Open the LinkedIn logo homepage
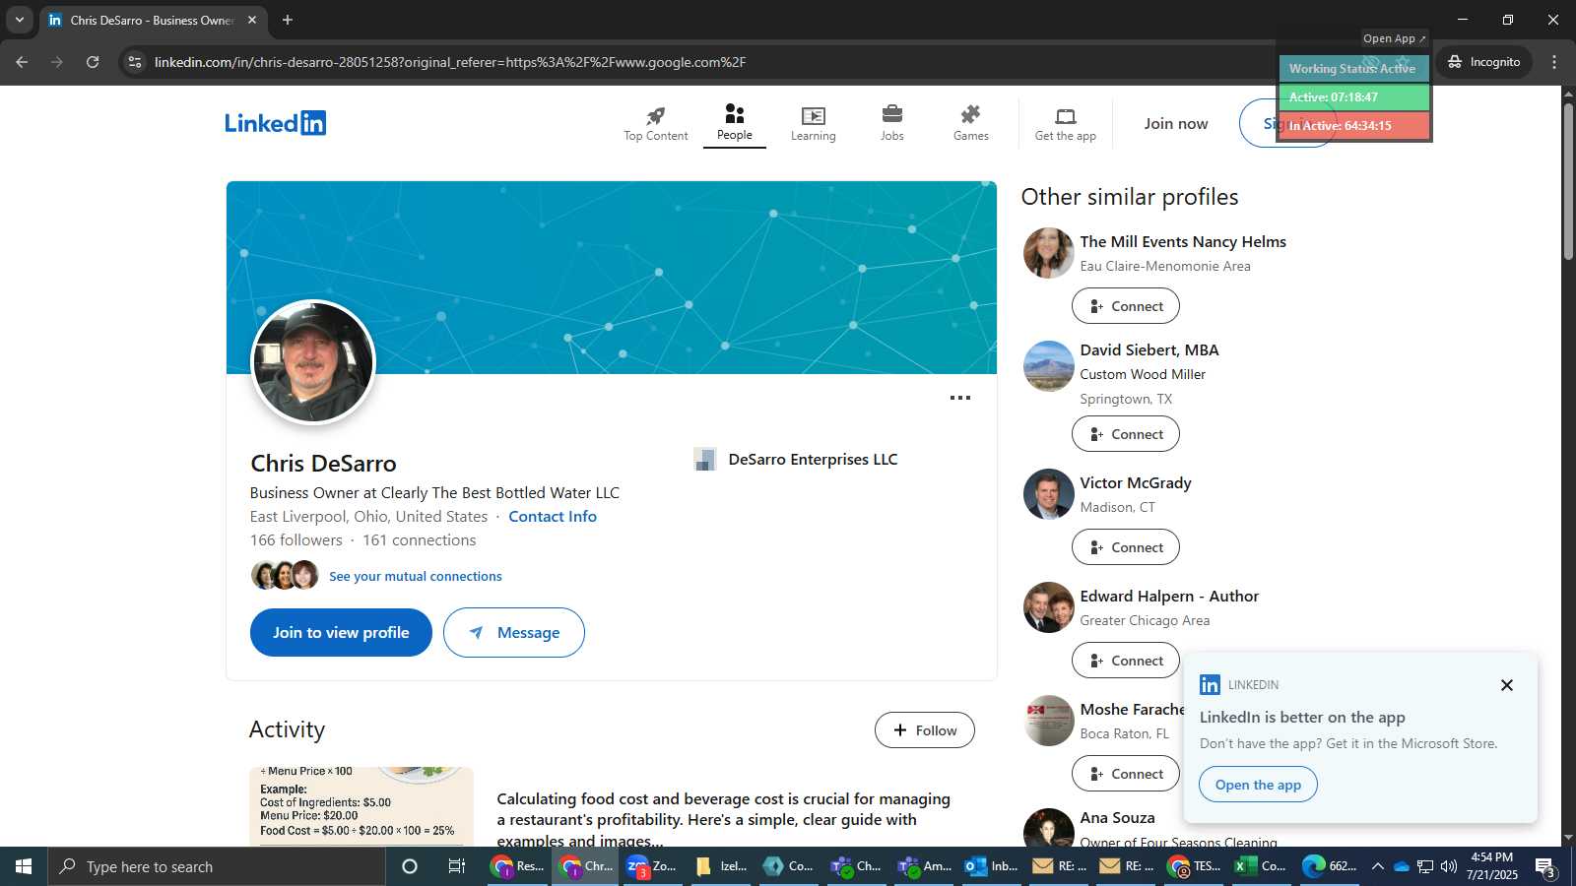This screenshot has height=886, width=1576. pyautogui.click(x=275, y=123)
